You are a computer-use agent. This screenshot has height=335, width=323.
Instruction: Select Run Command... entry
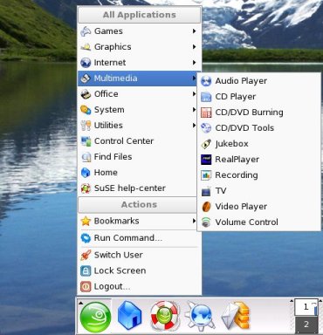coord(139,238)
